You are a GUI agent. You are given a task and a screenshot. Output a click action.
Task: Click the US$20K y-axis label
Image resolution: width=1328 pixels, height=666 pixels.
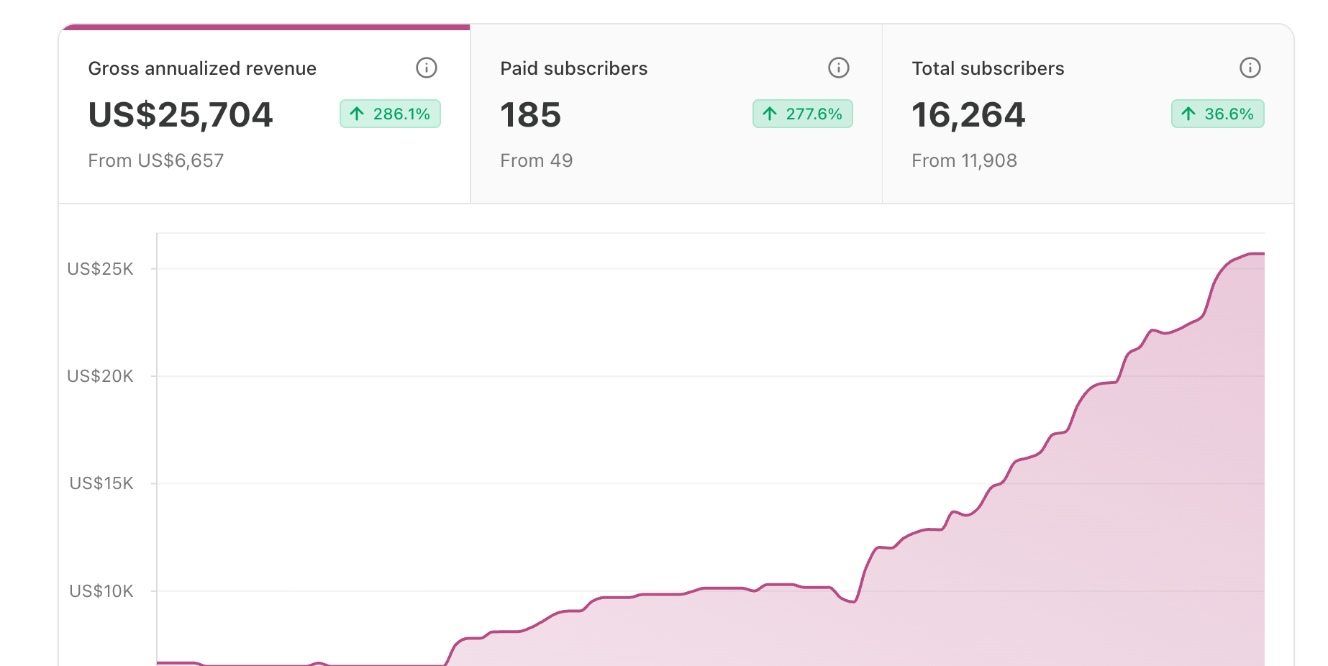click(100, 376)
